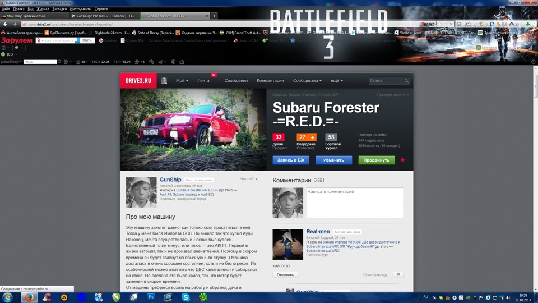Expand the ICQ toolbar dropdown arrow

click(x=17, y=54)
